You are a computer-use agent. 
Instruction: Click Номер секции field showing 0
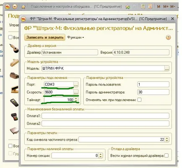pos(75,155)
